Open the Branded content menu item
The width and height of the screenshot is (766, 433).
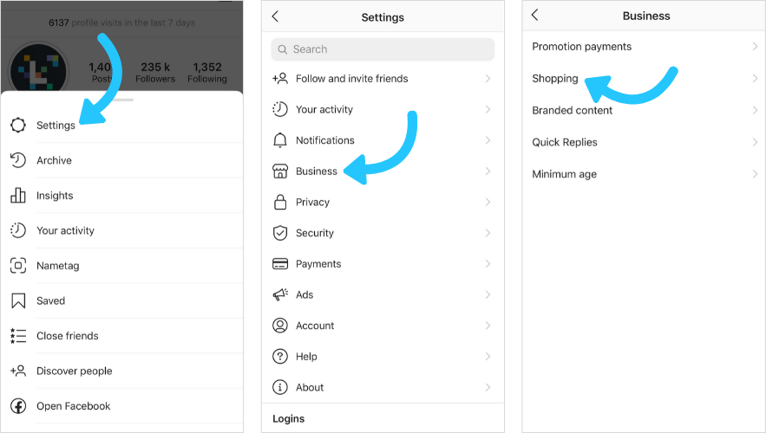pos(573,111)
